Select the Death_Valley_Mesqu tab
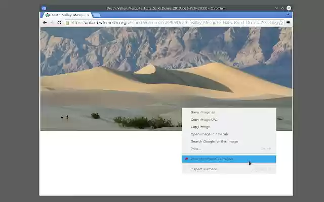 tap(67, 15)
